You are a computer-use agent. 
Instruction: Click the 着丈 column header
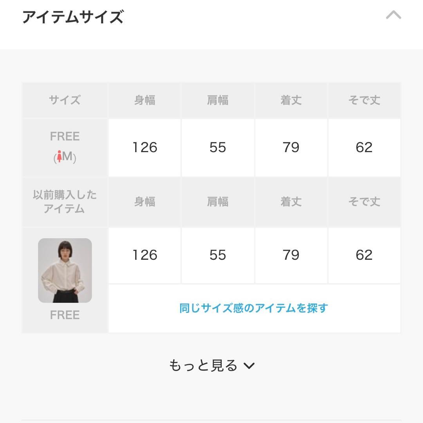(291, 100)
